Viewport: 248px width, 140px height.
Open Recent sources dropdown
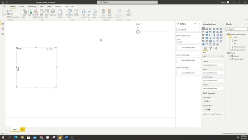pos(60,14)
